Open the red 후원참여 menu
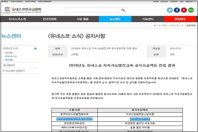Image resolution: width=198 pixels, height=132 pixels. click(x=180, y=19)
